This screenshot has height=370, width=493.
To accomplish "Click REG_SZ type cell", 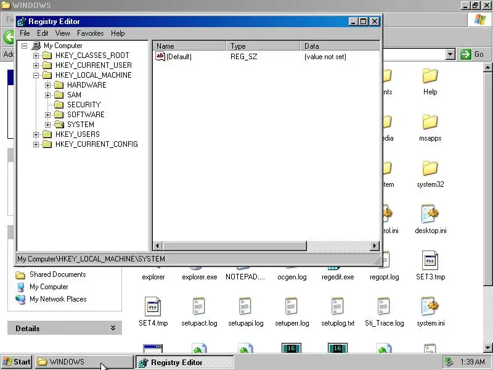I will [x=243, y=57].
